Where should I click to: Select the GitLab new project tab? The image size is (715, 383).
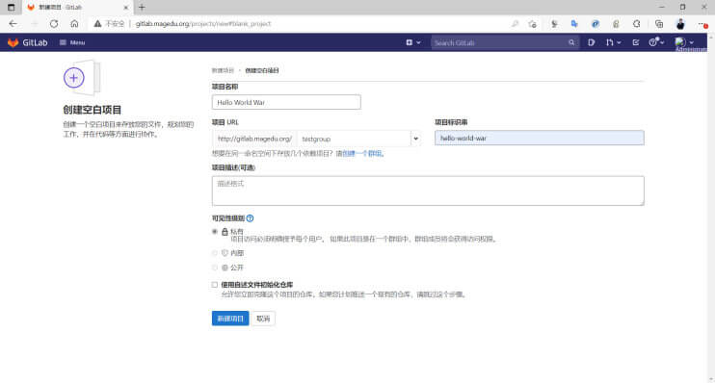click(x=77, y=8)
